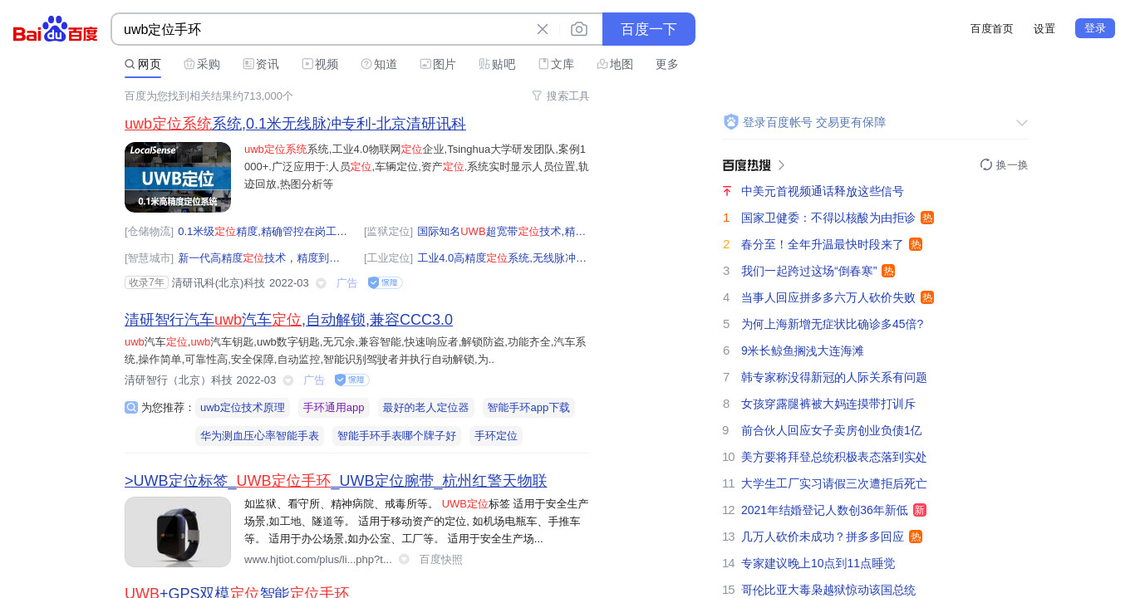Screen dimensions: 1135x598
Task: Click 换一换 refresh hot list
Action: click(x=1004, y=165)
